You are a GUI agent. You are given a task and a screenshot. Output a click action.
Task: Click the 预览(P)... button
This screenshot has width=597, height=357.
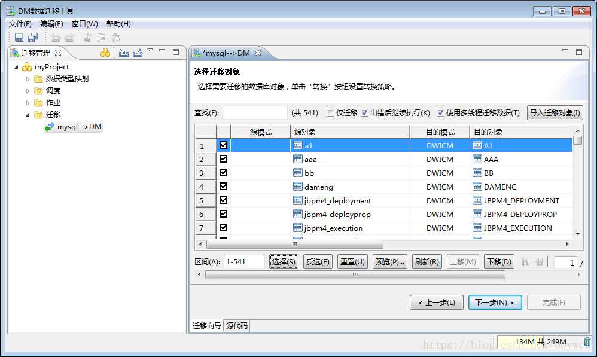(389, 262)
